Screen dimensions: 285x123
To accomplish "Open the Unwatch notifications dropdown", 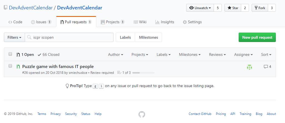I will click(200, 8).
